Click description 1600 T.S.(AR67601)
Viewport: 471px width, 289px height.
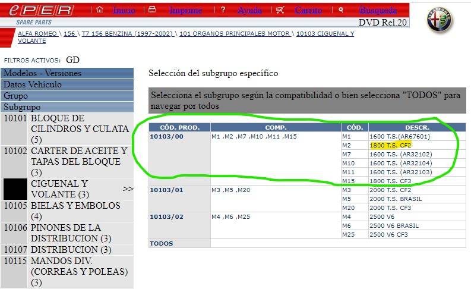pos(400,137)
